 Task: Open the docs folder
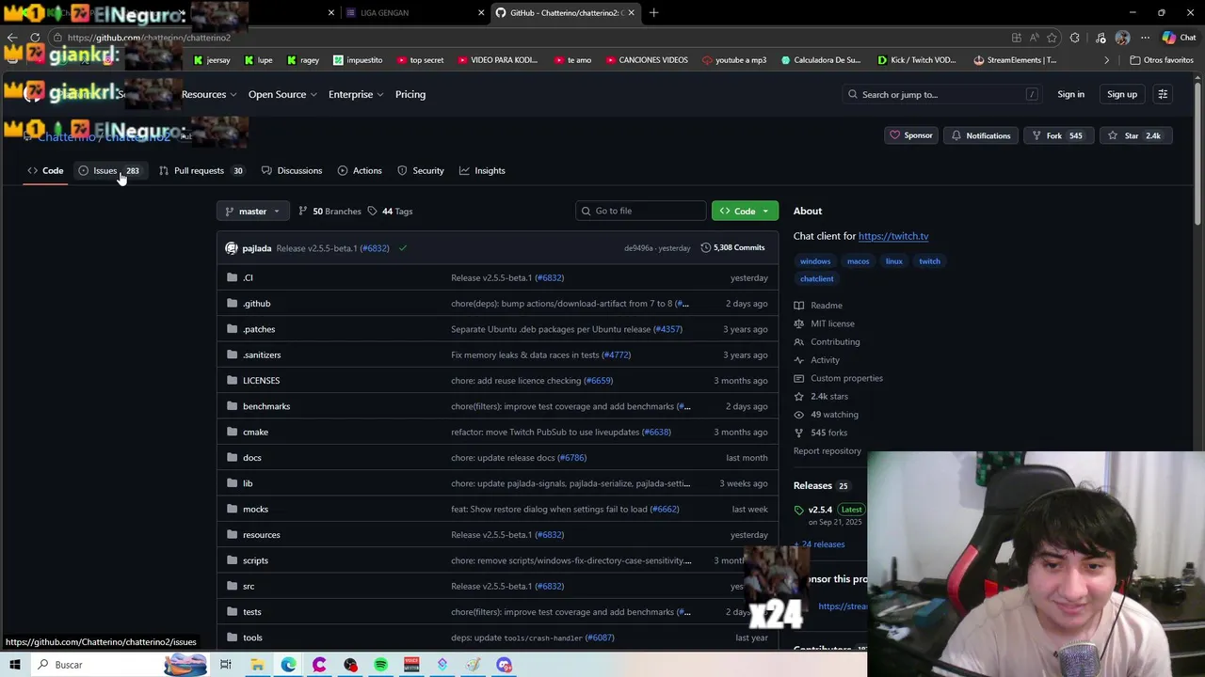point(251,457)
